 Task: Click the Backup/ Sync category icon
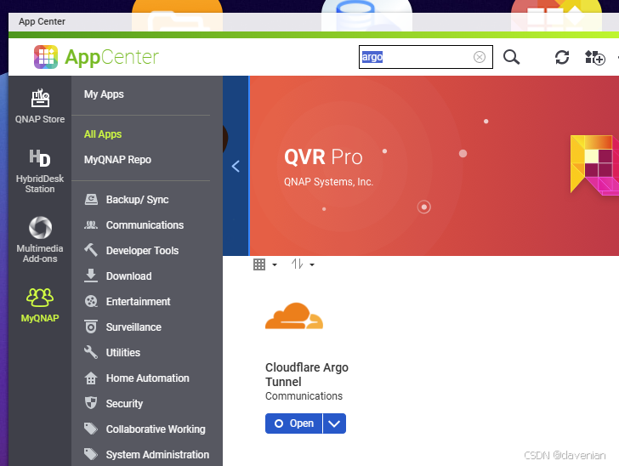[91, 200]
